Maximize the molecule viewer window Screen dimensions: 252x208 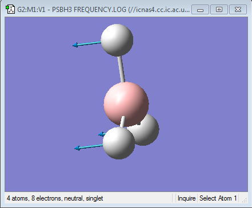(x=219, y=10)
